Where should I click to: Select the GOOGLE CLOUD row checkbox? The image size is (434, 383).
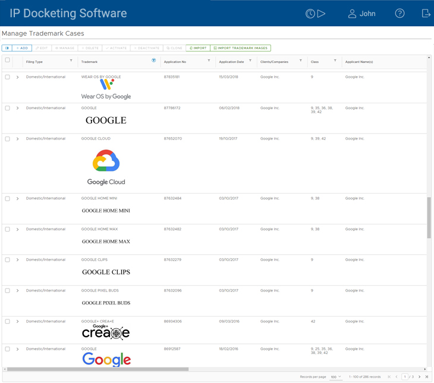[8, 139]
